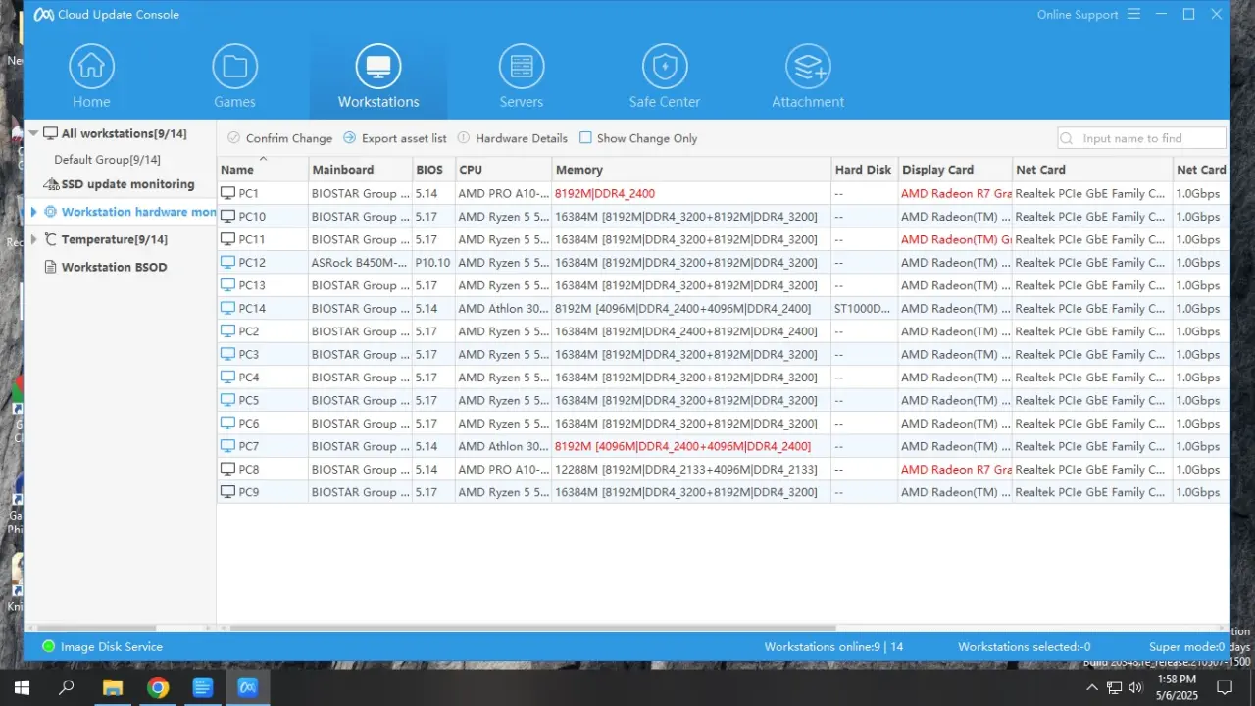Image resolution: width=1255 pixels, height=706 pixels.
Task: Click the ST1000D hard disk cell for PC14
Action: (x=863, y=309)
